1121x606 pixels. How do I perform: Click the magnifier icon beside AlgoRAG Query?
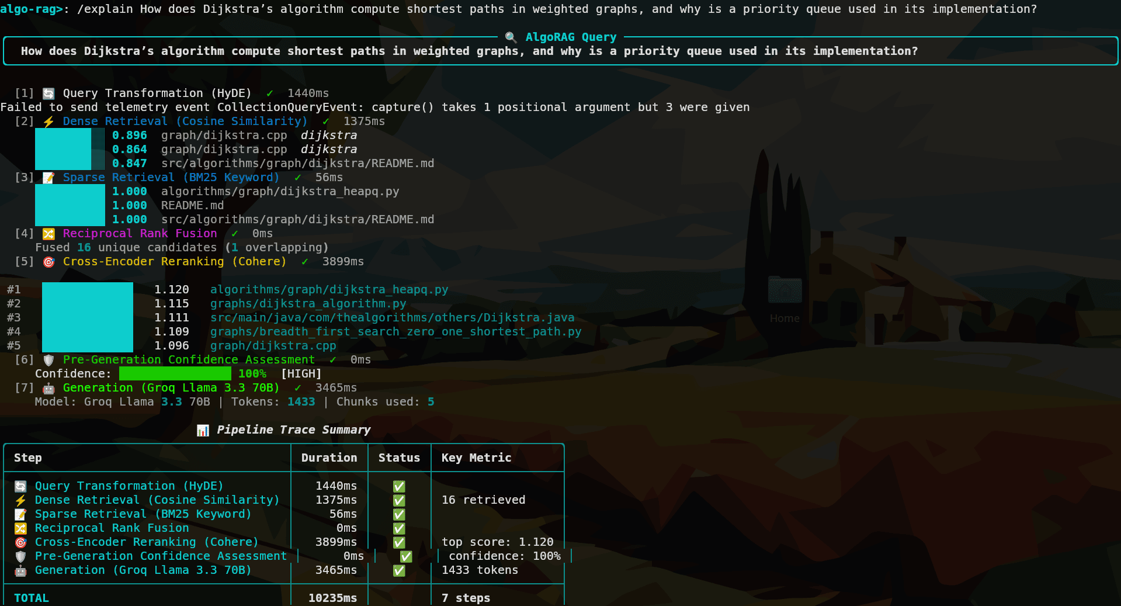[511, 37]
